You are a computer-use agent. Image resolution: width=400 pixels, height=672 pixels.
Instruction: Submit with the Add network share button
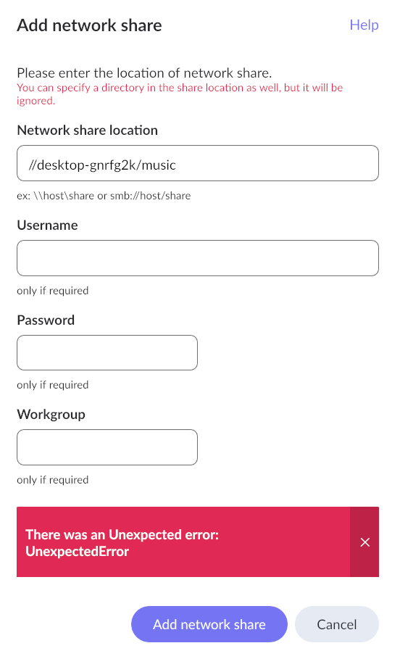[x=209, y=624]
